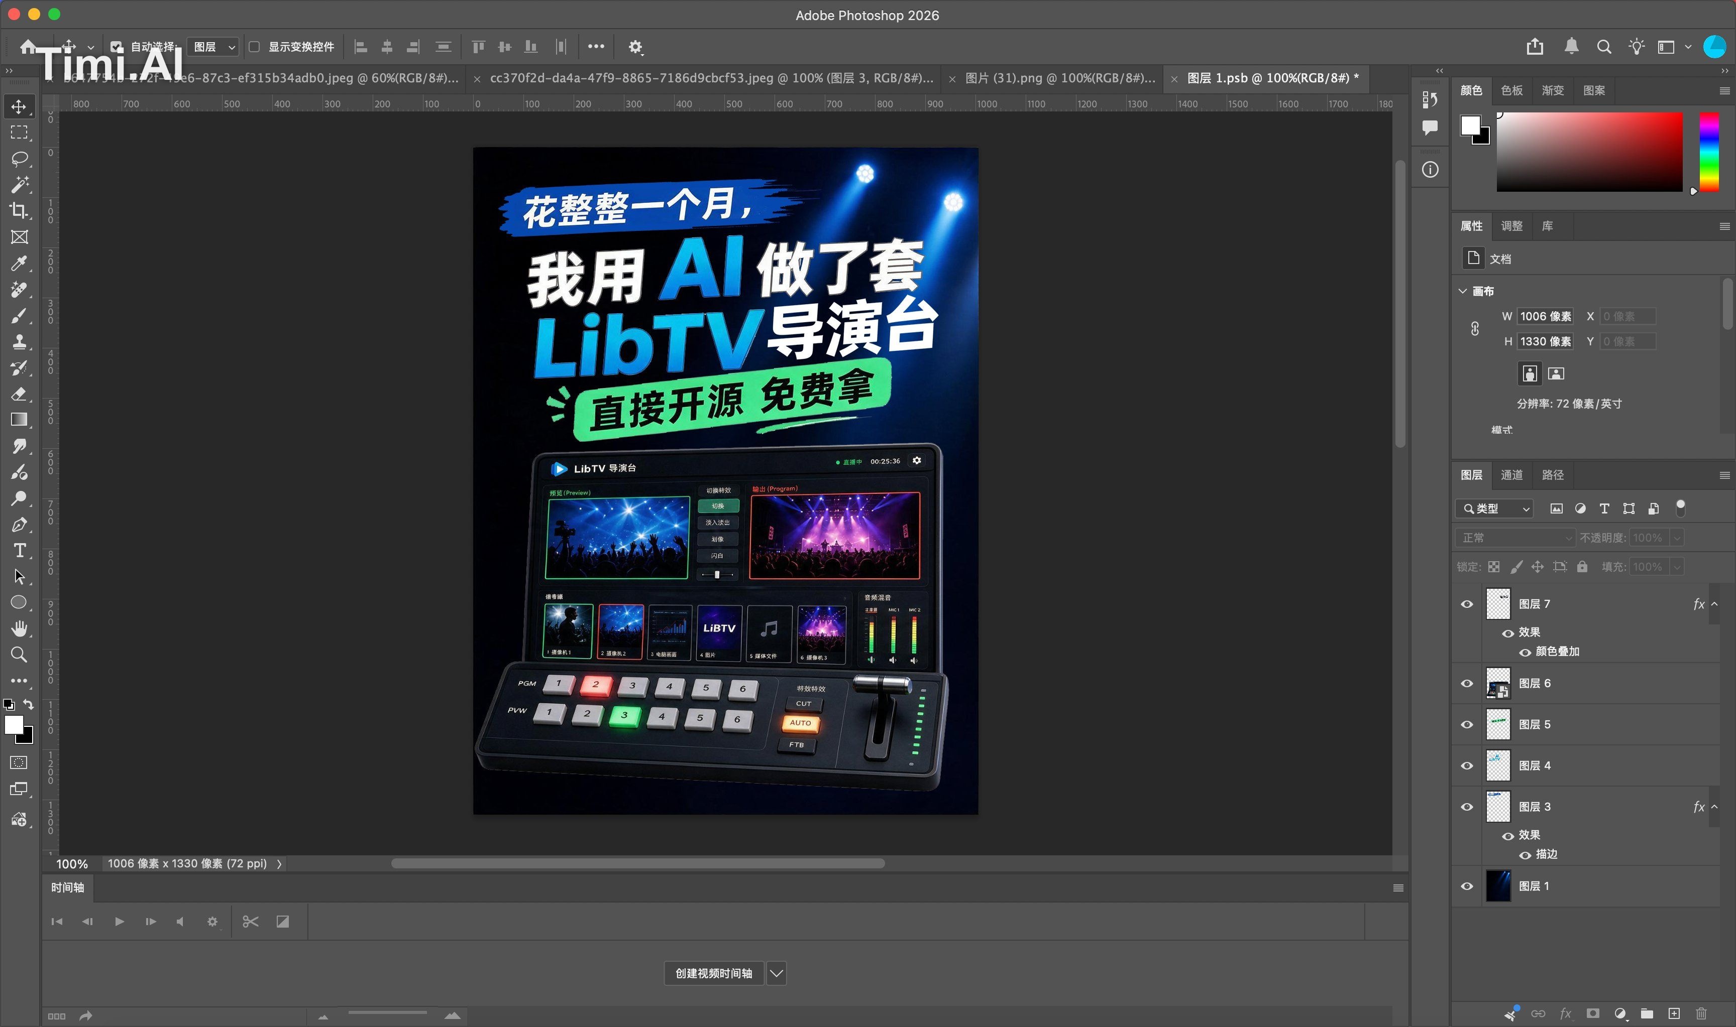Swap foreground and background colors icon

click(29, 705)
